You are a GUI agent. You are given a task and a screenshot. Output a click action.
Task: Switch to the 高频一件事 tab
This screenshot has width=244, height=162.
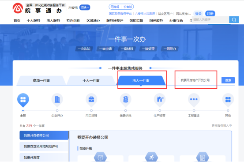point(41,80)
